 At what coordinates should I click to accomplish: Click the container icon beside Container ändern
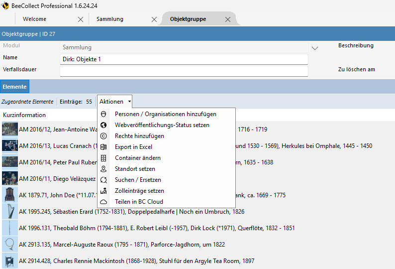point(104,158)
